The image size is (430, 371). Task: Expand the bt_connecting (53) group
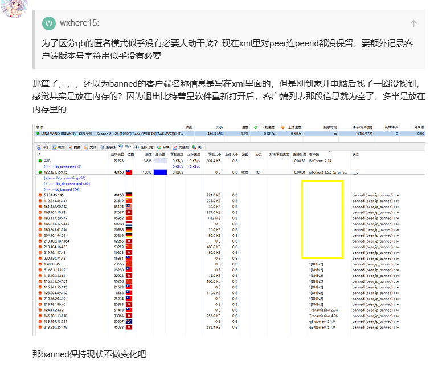[x=46, y=178]
